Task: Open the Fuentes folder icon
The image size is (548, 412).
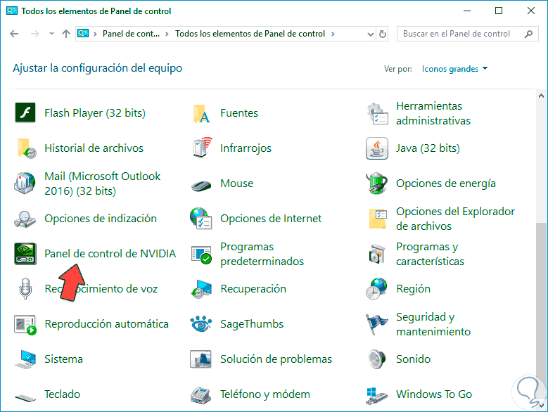Action: click(201, 113)
